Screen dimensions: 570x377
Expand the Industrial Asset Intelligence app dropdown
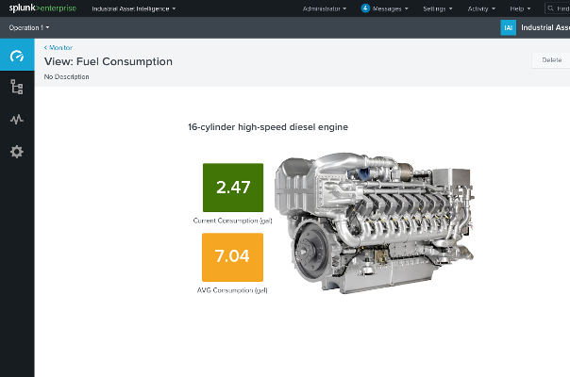point(133,8)
